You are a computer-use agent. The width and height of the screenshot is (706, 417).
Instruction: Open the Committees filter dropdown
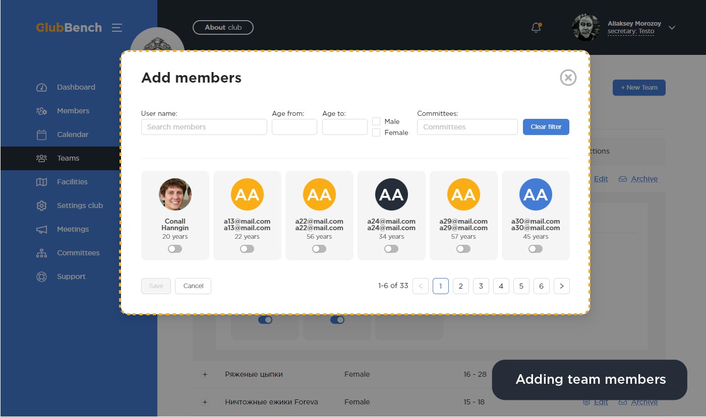pyautogui.click(x=467, y=127)
